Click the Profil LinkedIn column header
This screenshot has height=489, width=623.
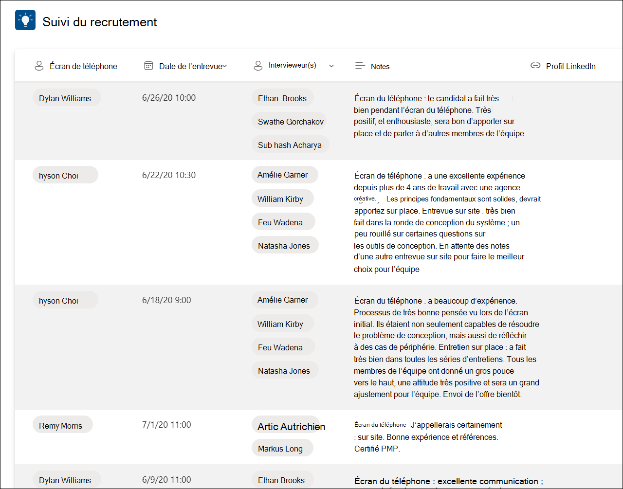[571, 66]
